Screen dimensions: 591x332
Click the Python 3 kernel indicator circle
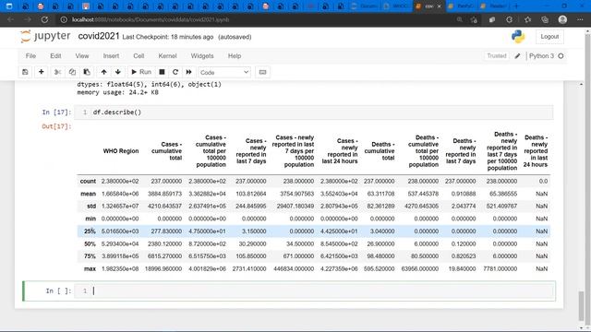coord(561,55)
